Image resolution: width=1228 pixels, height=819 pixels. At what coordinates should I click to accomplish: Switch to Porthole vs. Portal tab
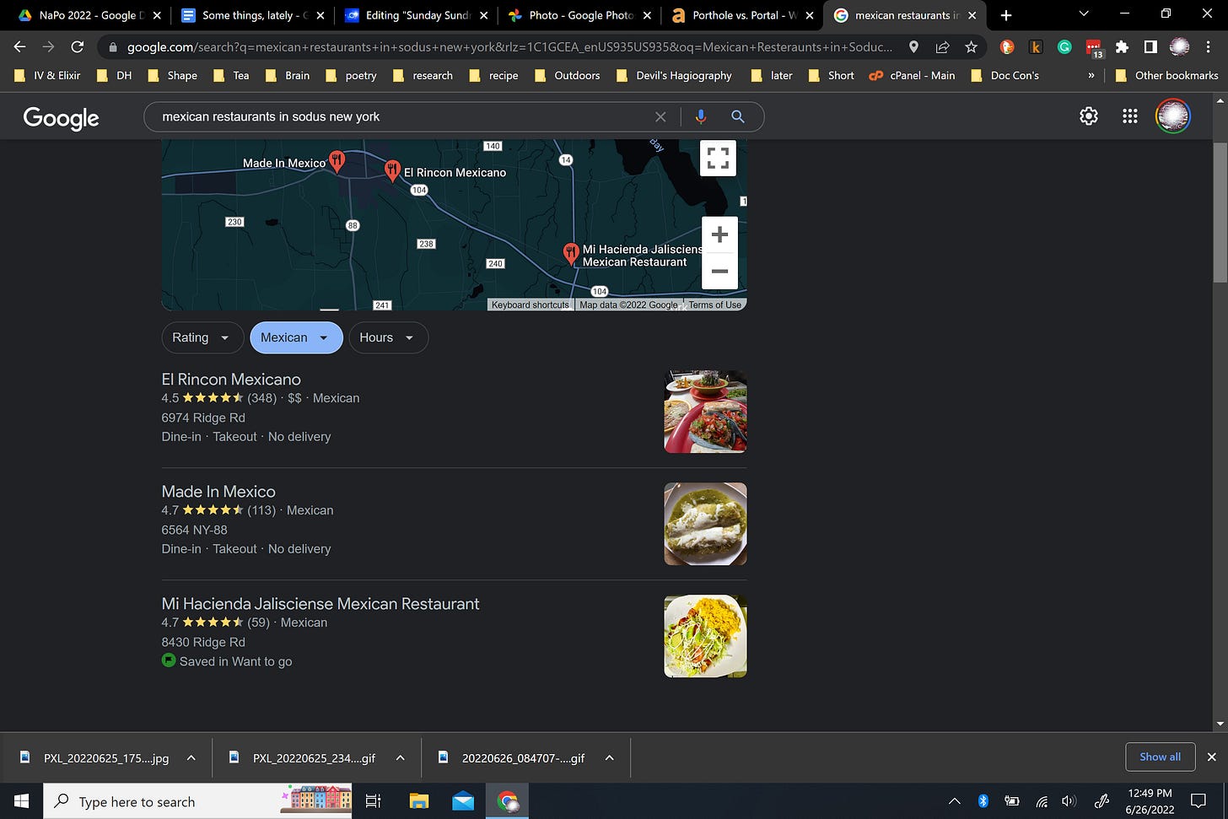(x=742, y=15)
